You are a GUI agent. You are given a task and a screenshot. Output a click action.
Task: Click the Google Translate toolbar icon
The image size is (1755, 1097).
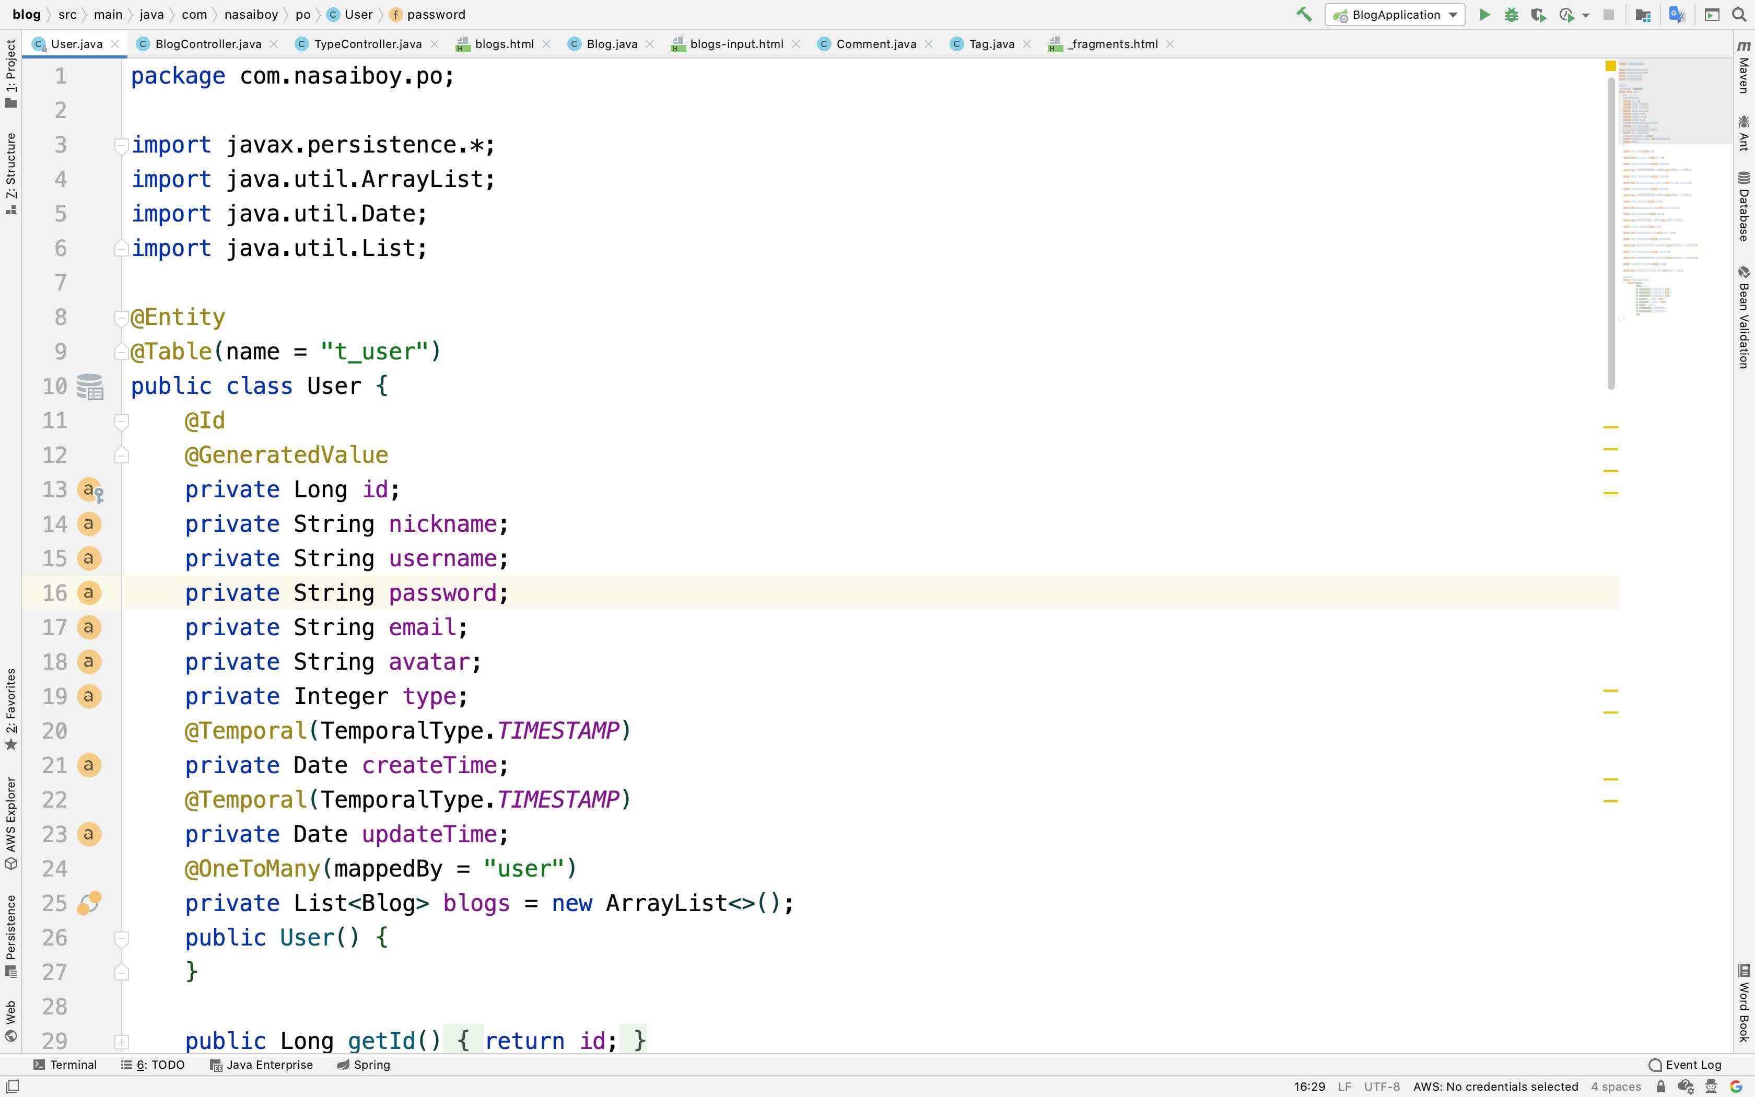[x=1677, y=15]
